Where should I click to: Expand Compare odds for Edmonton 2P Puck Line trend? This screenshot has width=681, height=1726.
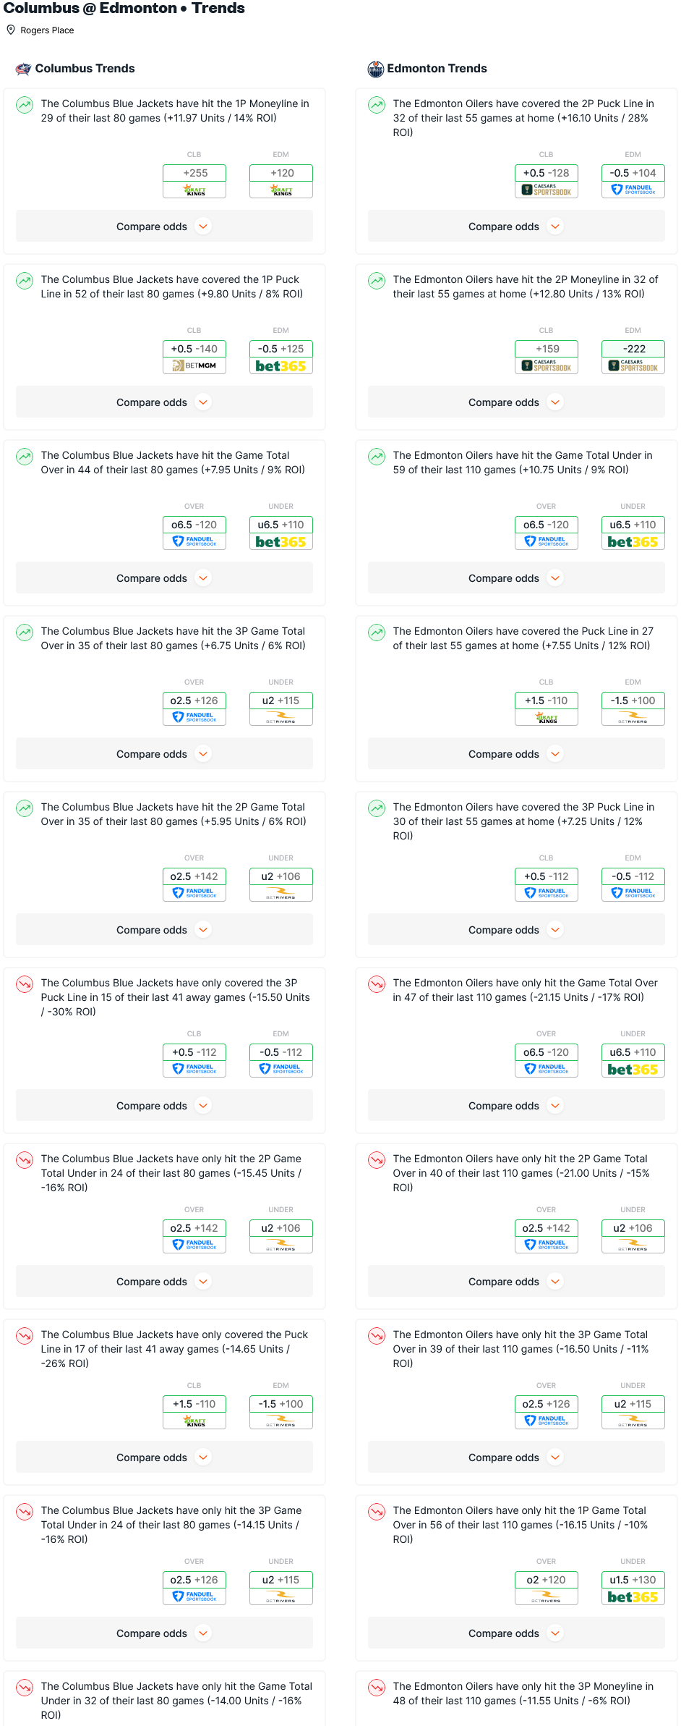pyautogui.click(x=515, y=227)
